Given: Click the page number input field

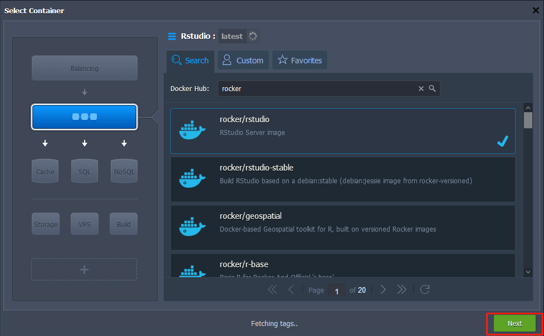Looking at the screenshot, I should point(336,290).
